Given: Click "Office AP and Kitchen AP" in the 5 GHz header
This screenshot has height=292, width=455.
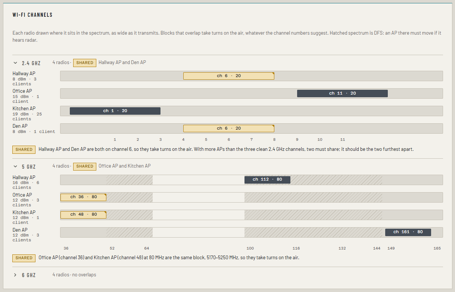Looking at the screenshot, I should pyautogui.click(x=125, y=166).
